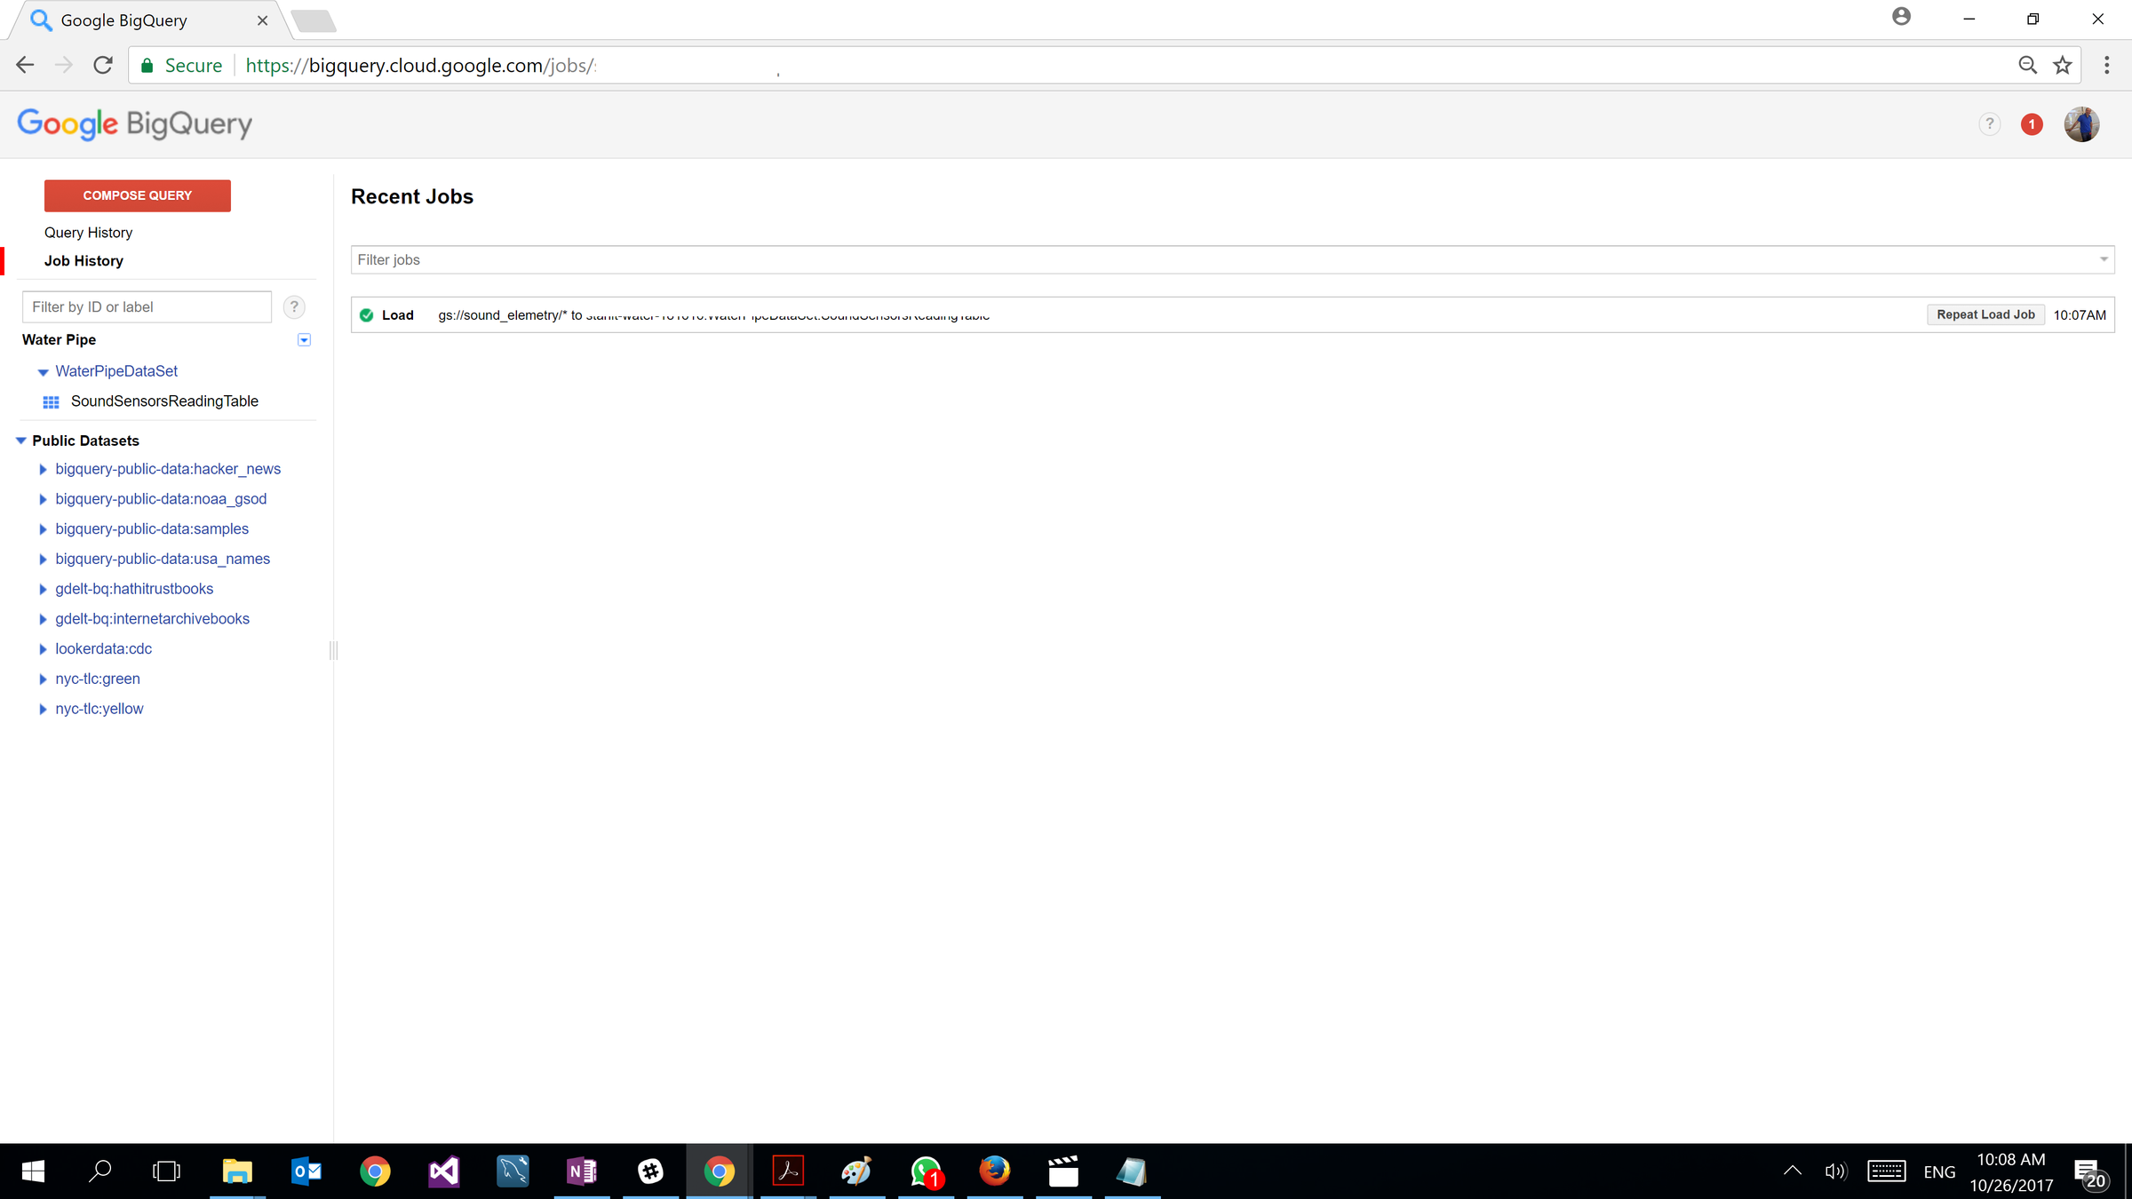Close the Google BigQuery tab
This screenshot has width=2132, height=1199.
click(x=262, y=20)
